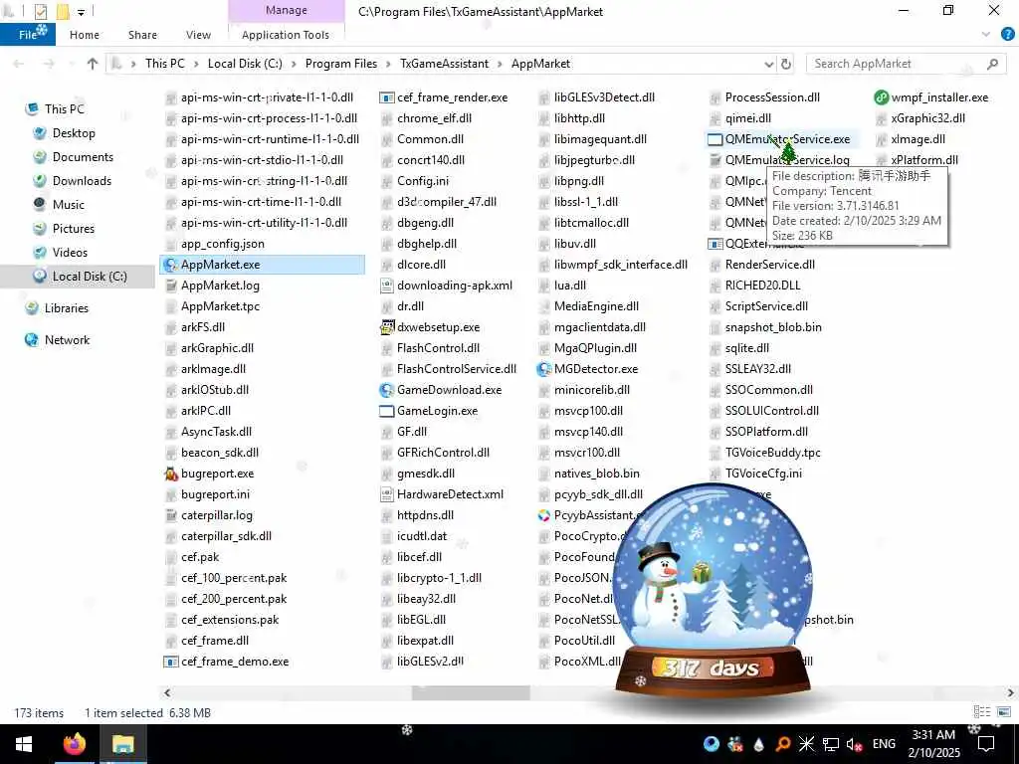
Task: Click the search magnifier icon
Action: pos(992,64)
